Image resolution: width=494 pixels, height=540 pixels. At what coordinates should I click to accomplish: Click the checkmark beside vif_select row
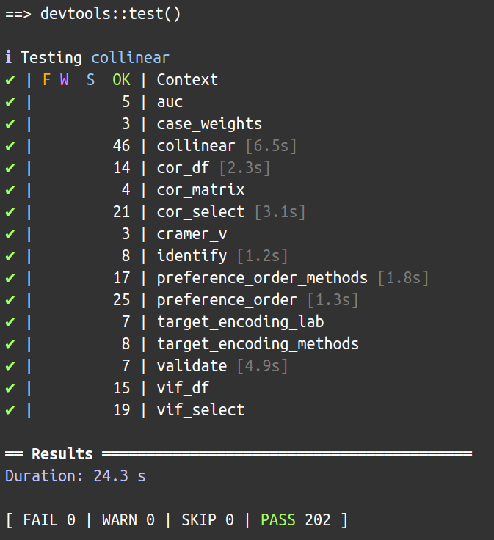tap(10, 410)
